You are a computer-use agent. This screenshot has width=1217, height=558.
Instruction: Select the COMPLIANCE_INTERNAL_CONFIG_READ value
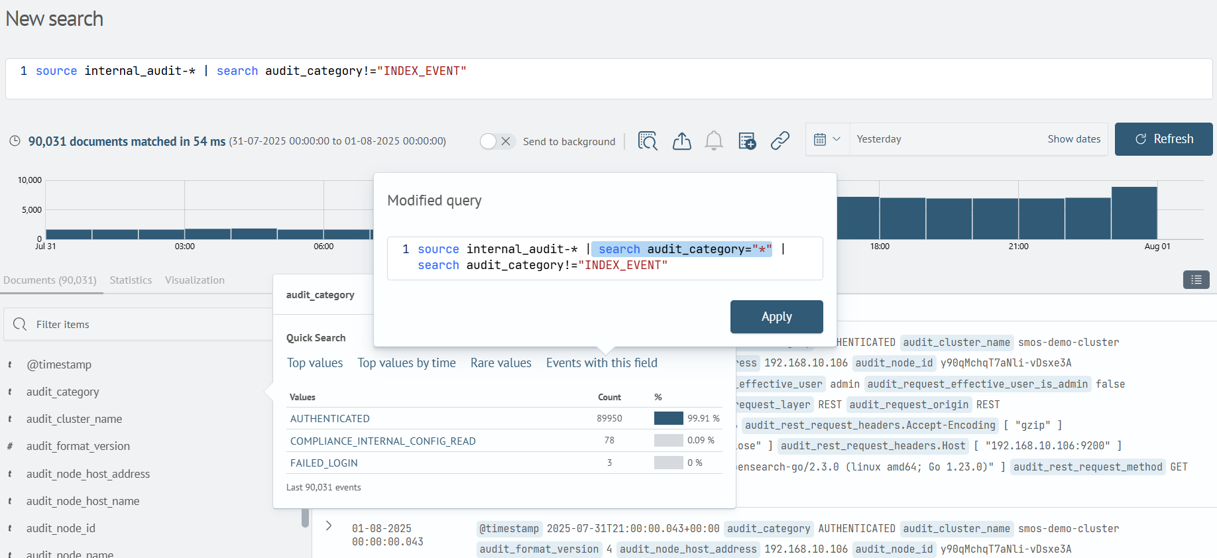click(383, 441)
